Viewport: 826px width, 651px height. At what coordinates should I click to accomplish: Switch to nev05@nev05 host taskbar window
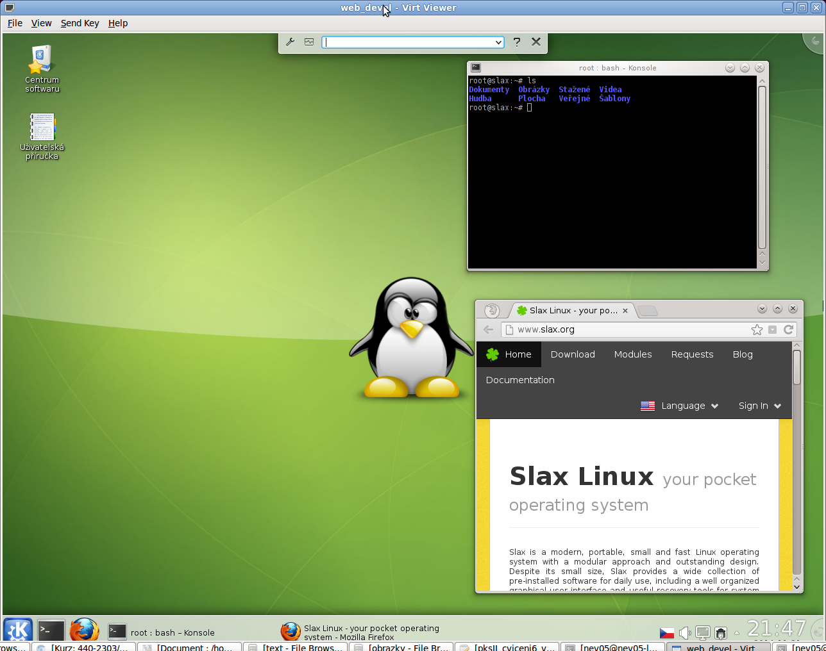point(612,647)
